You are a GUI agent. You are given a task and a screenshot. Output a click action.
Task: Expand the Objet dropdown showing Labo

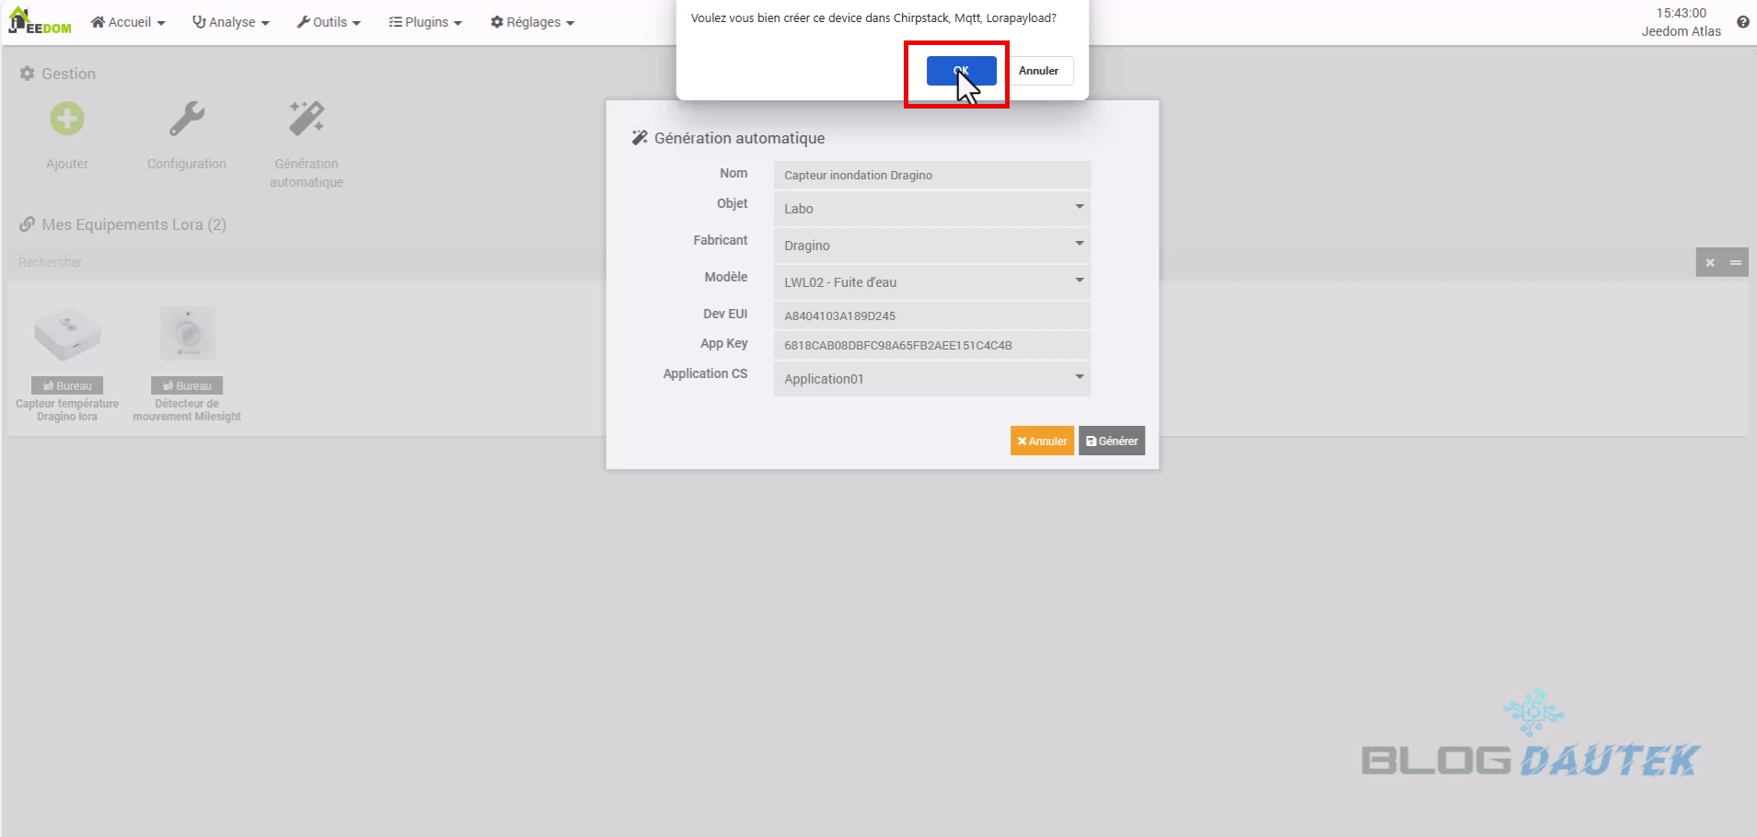tap(931, 209)
